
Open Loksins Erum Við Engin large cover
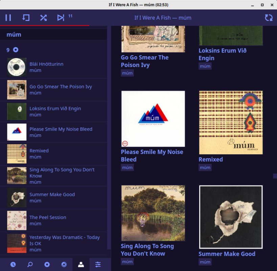(231, 36)
